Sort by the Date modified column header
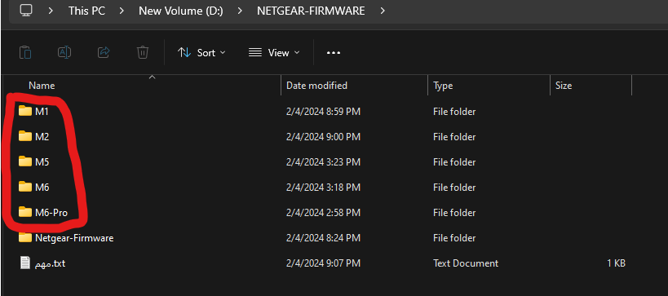 [x=316, y=86]
